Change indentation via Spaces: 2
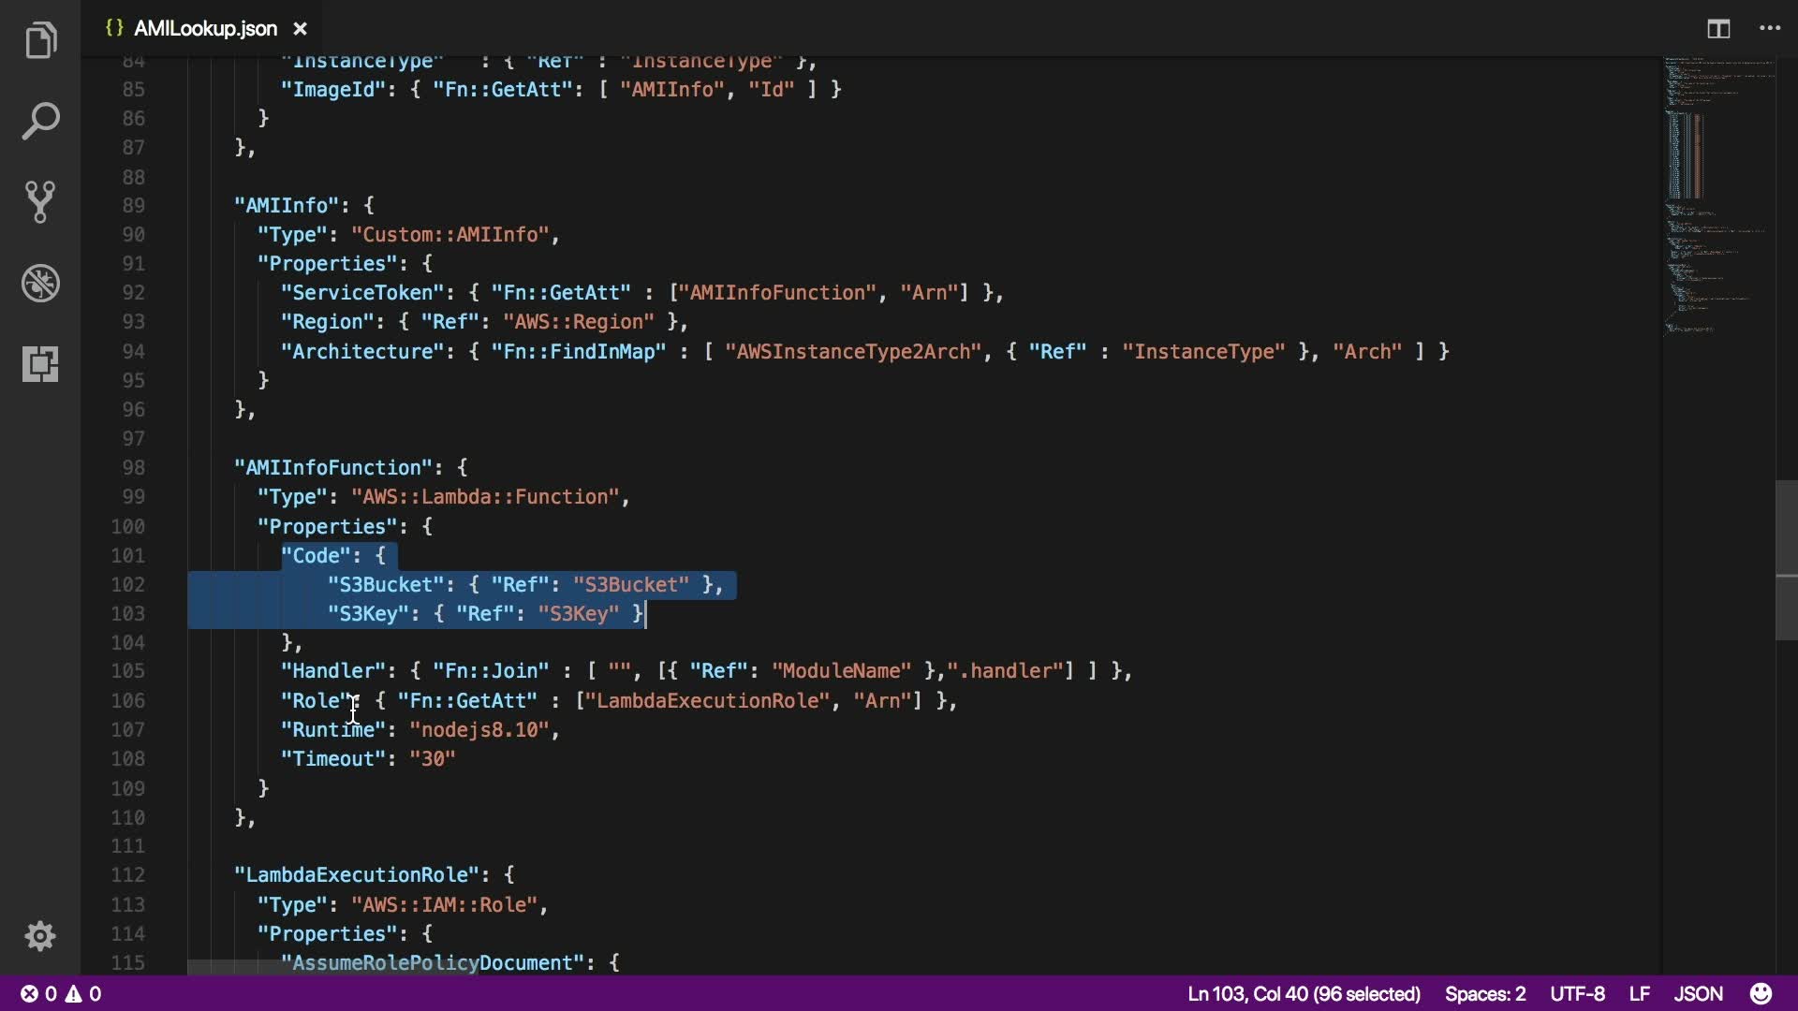 (1484, 993)
